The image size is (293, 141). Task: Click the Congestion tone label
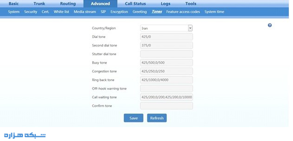[x=104, y=71]
